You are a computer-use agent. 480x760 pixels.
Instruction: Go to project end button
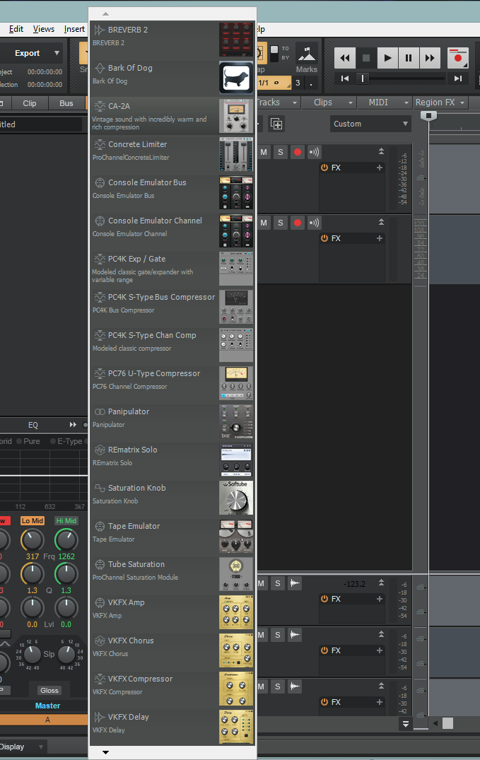click(x=458, y=78)
